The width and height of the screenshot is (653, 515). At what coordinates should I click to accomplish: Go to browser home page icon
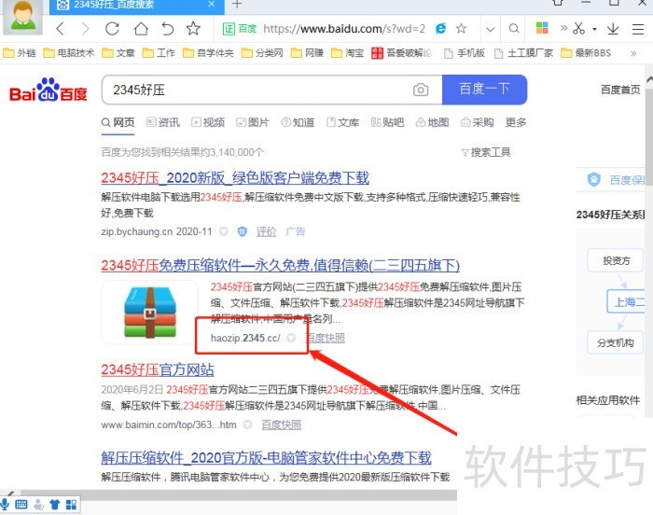[x=141, y=29]
